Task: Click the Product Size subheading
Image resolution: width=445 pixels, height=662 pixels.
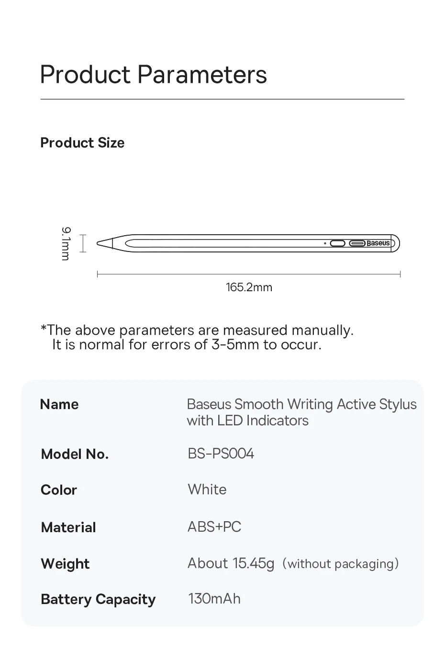Action: click(82, 143)
